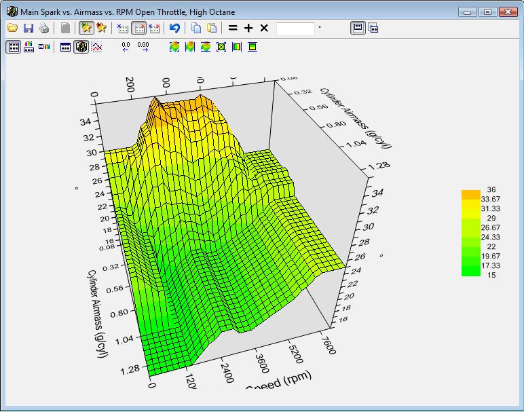The height and width of the screenshot is (412, 524).
Task: Decrease decimal places (0.0 left arrow)
Action: coord(126,47)
